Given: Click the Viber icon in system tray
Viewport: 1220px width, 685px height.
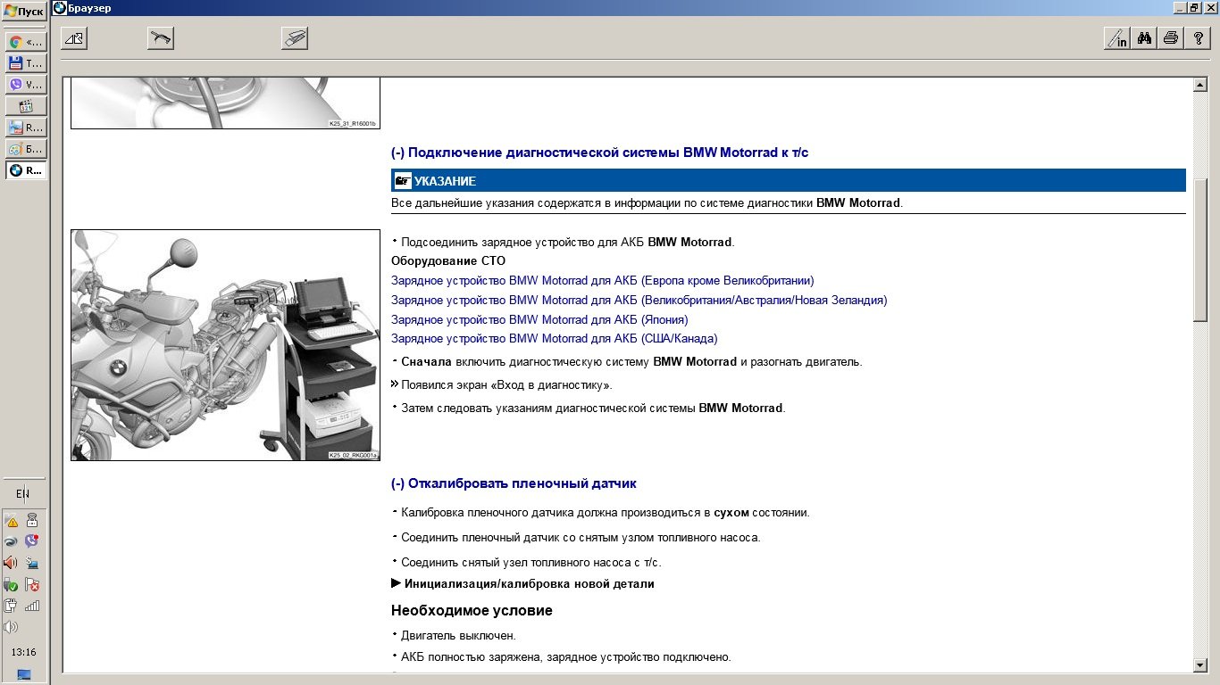Looking at the screenshot, I should 32,541.
